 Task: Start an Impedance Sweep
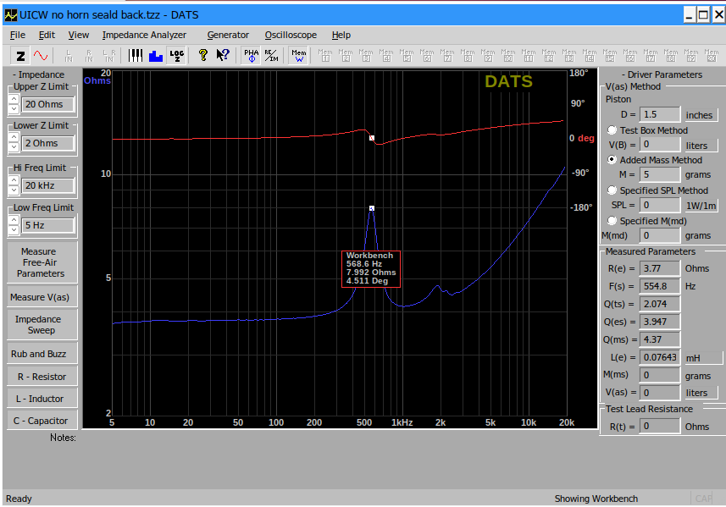coord(42,325)
